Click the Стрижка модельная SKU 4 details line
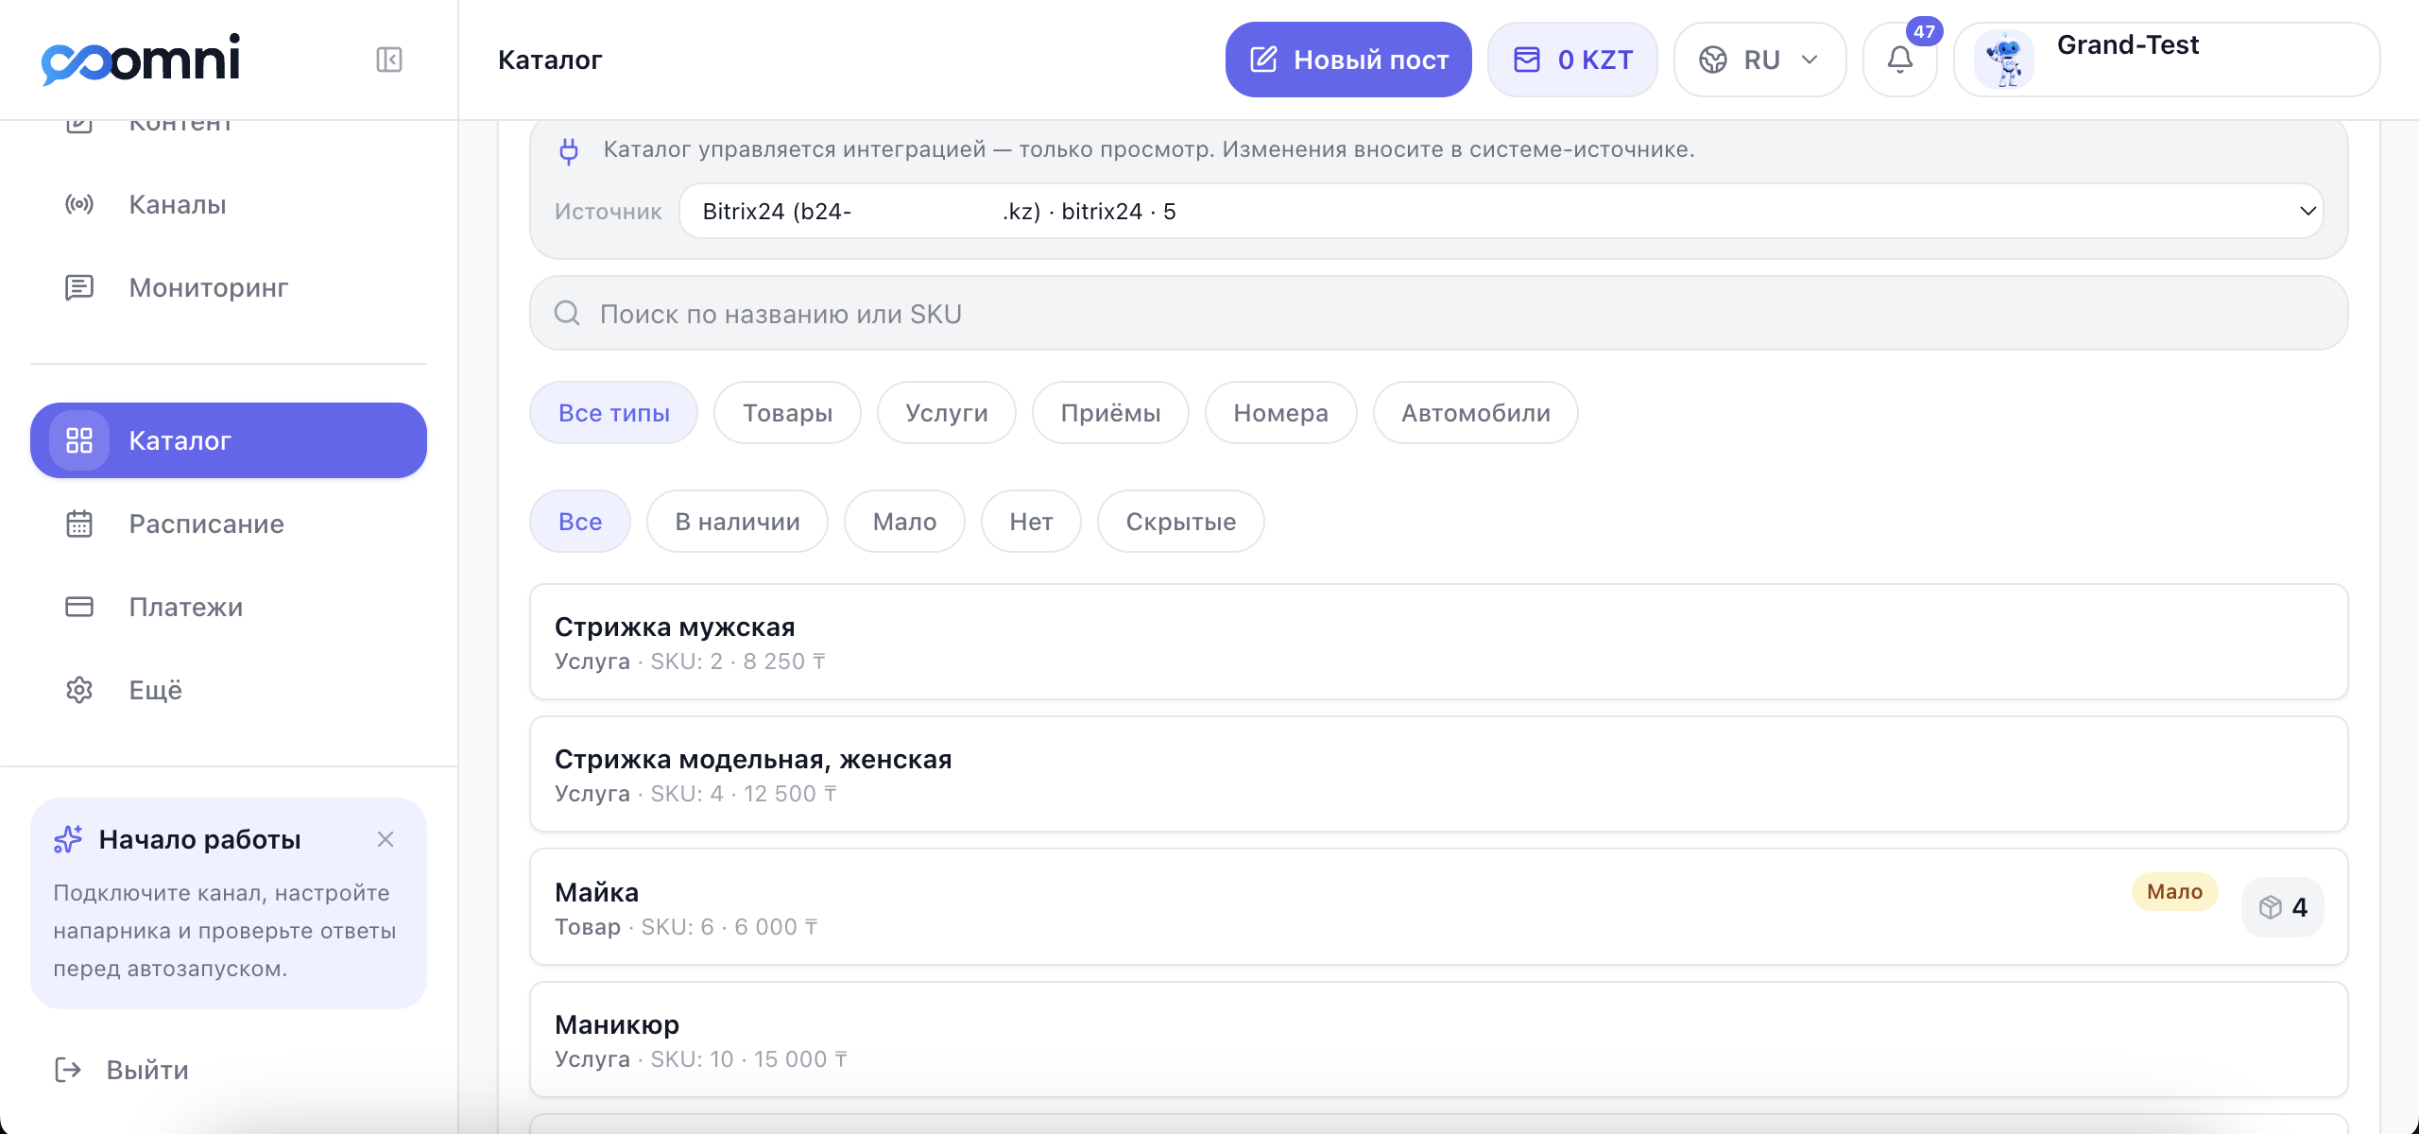2419x1134 pixels. coord(695,794)
